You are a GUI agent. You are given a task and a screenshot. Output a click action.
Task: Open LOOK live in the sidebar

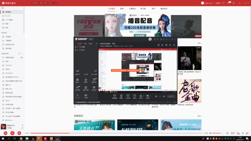coord(12,20)
